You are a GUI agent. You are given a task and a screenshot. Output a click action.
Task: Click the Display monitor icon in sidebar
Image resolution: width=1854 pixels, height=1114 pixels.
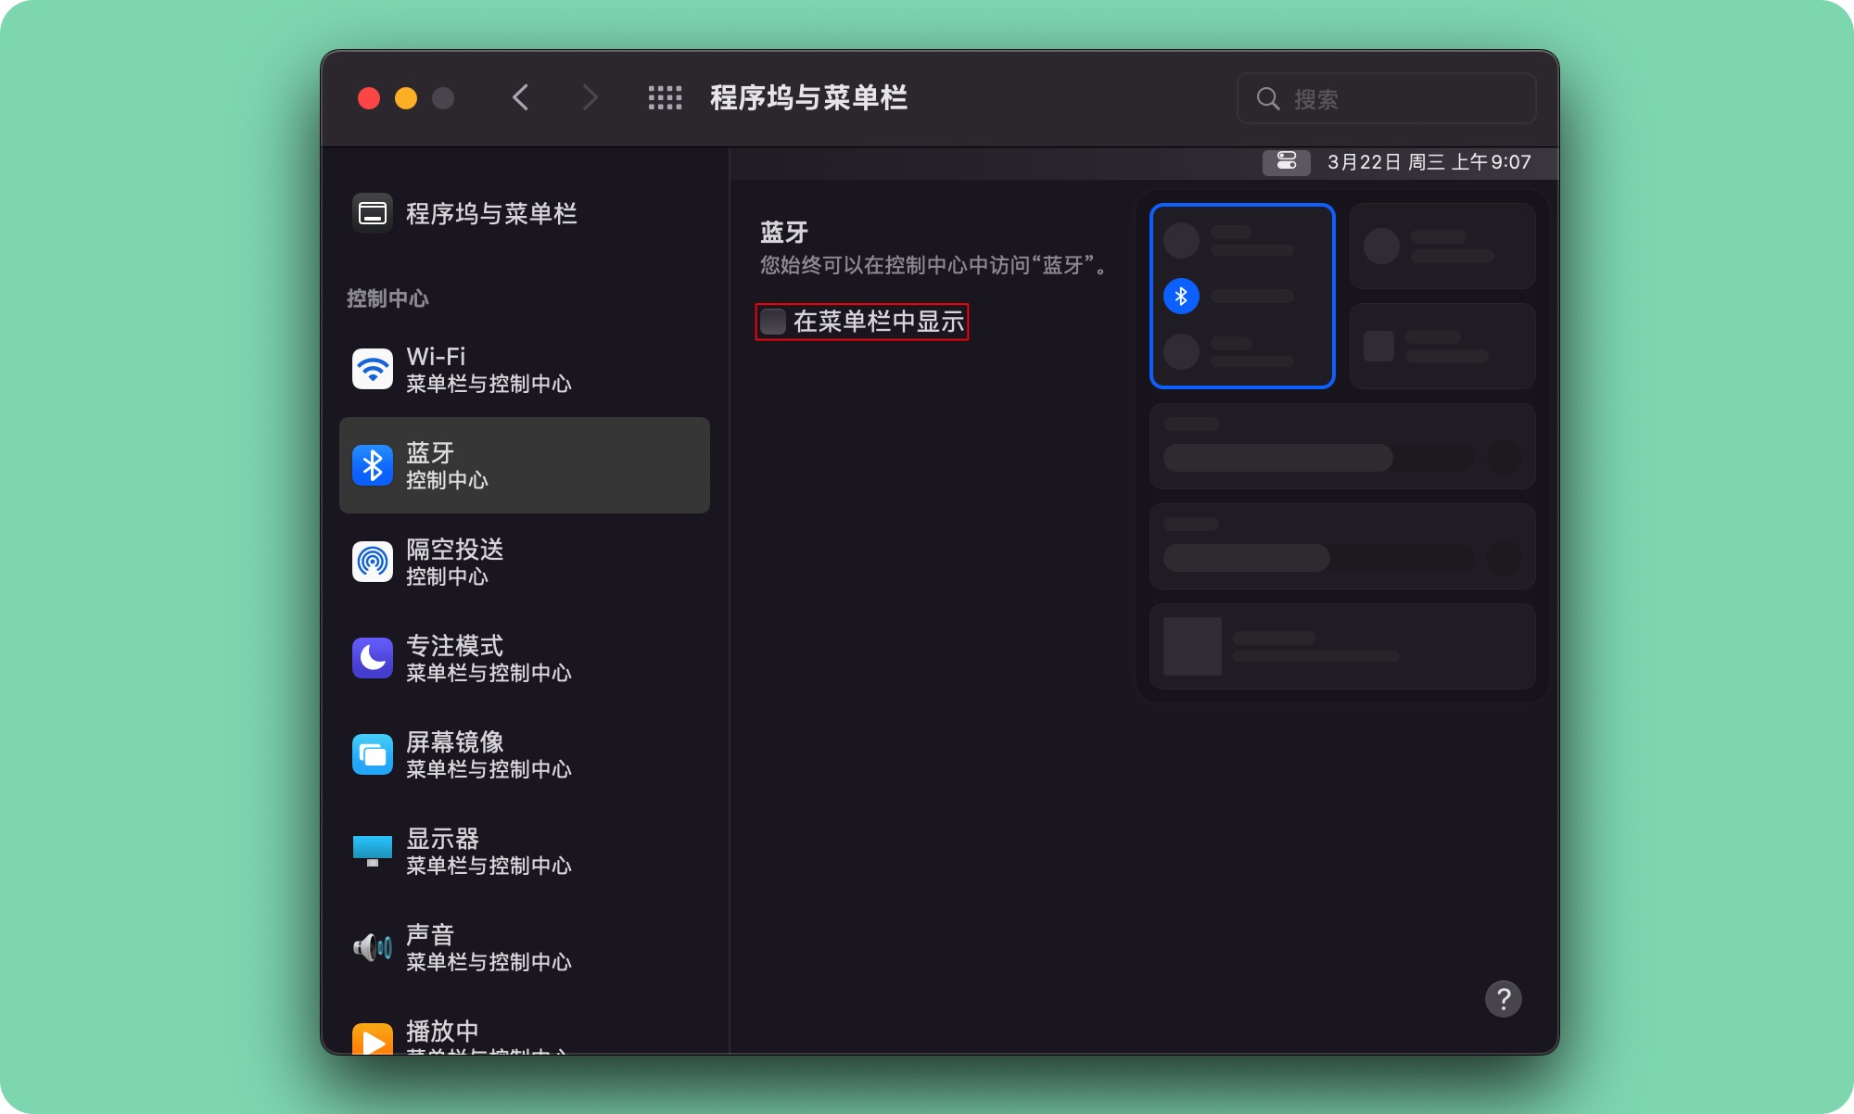pyautogui.click(x=373, y=851)
